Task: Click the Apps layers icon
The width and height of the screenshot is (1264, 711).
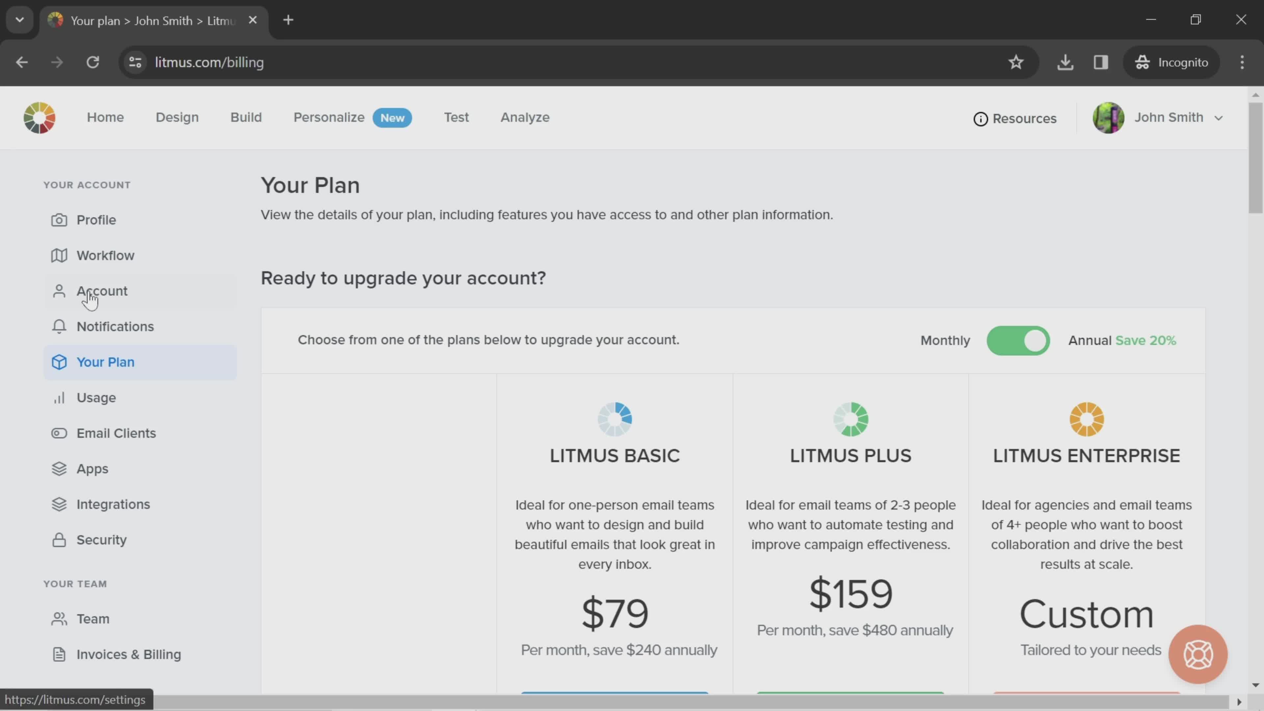Action: [59, 469]
